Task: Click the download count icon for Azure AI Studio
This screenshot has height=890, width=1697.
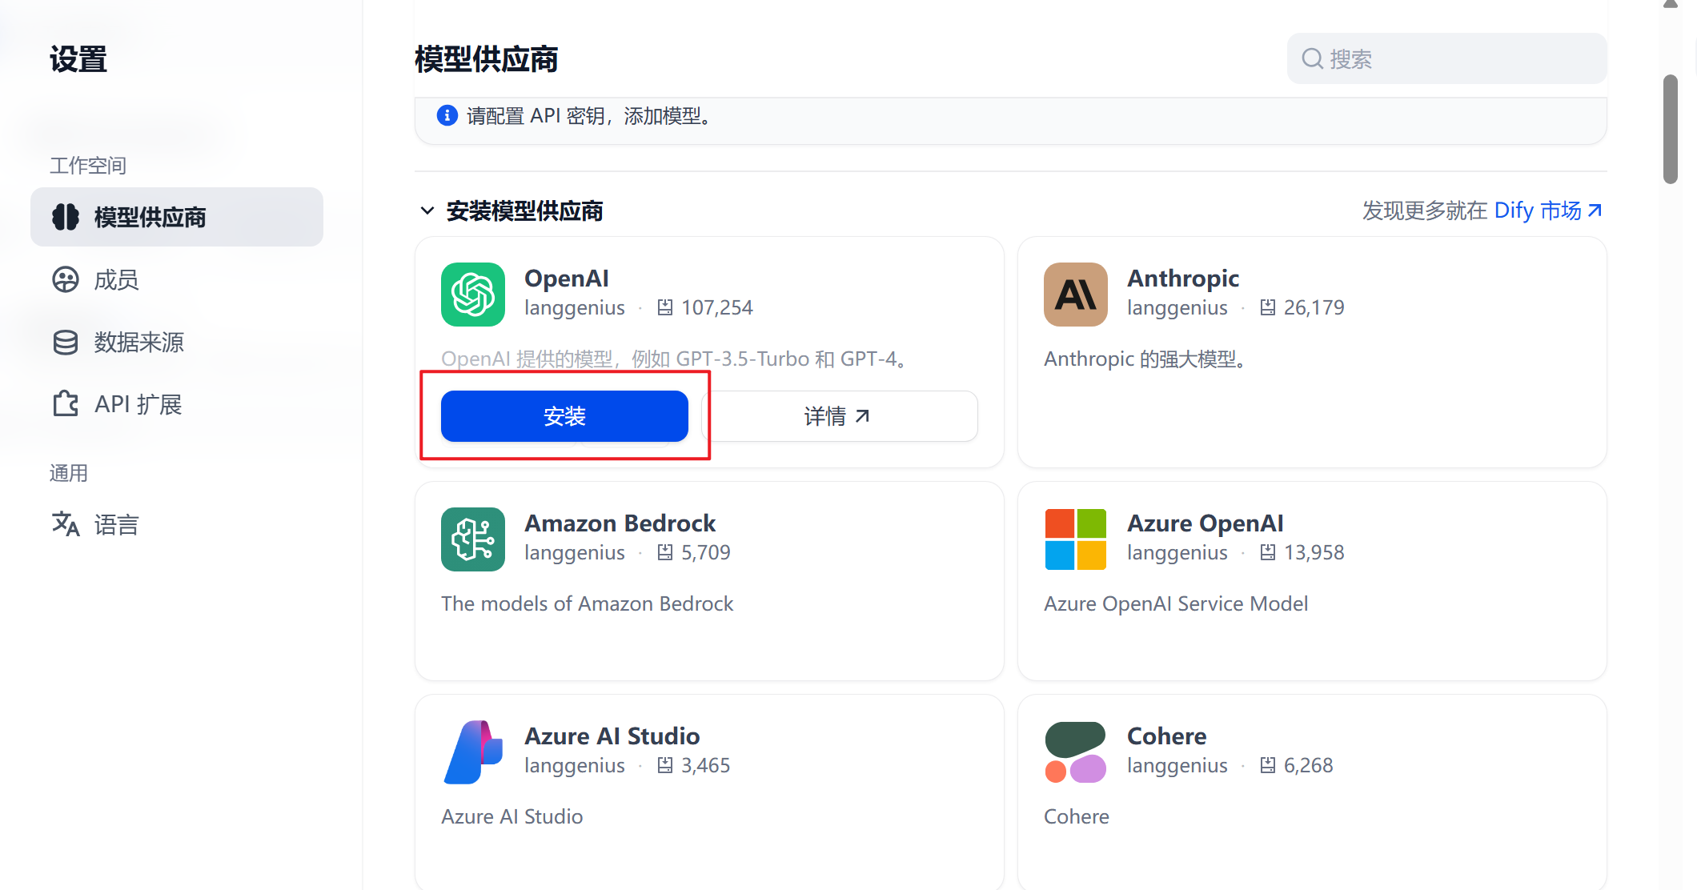Action: coord(665,765)
